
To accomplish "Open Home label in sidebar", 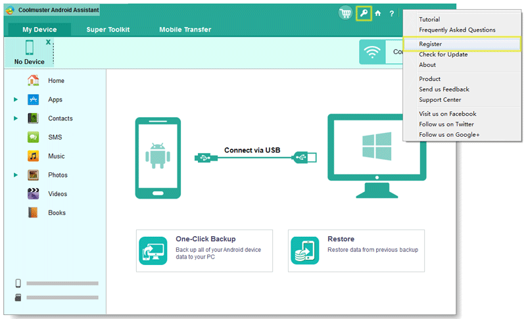I will coord(56,80).
